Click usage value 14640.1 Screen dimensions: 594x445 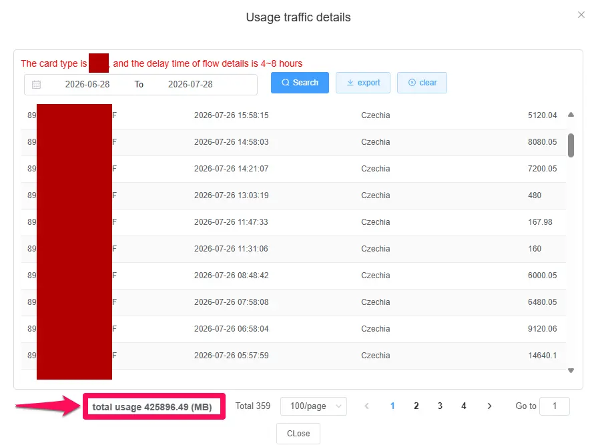[x=542, y=356]
